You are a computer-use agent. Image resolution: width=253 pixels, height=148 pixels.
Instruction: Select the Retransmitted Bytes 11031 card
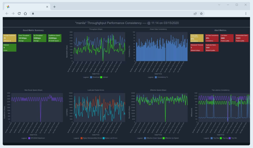coord(242,38)
